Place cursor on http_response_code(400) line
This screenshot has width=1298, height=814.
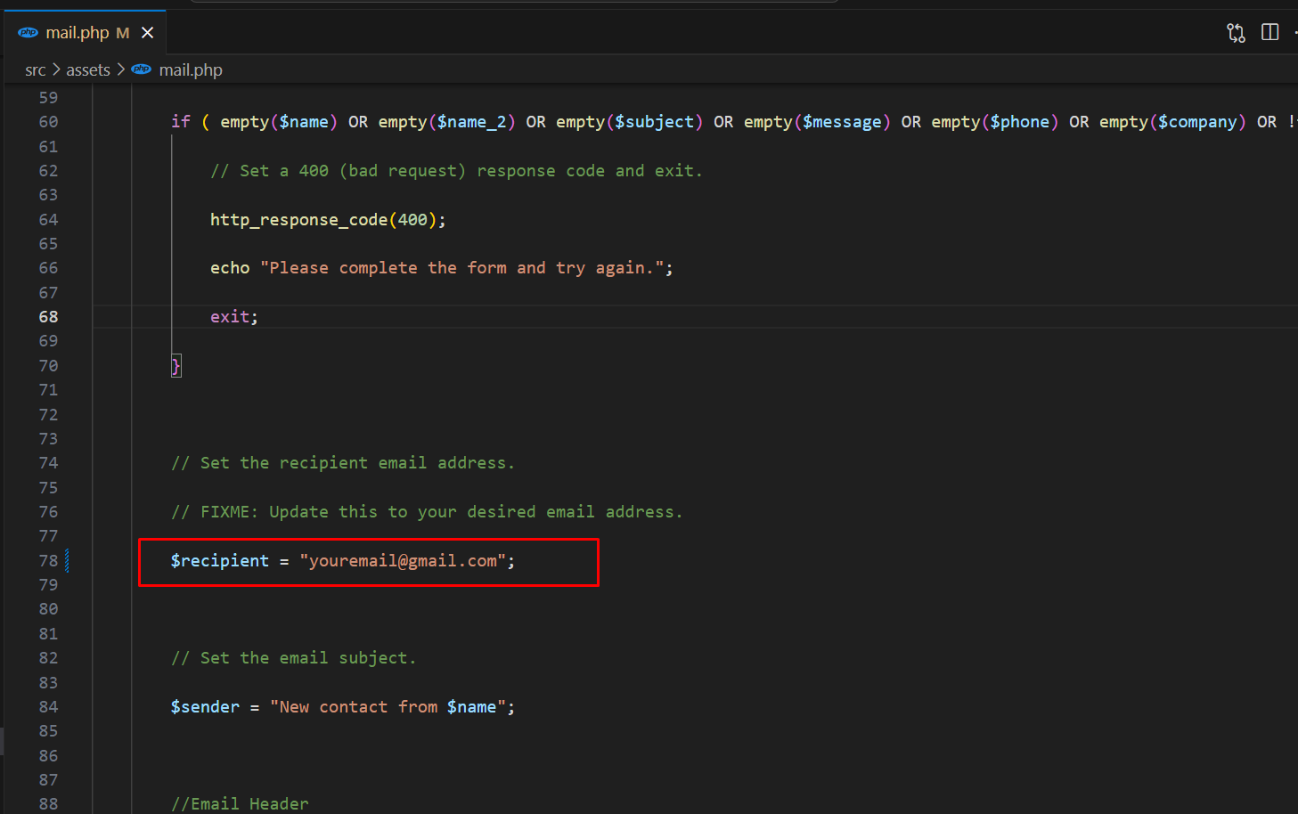328,220
